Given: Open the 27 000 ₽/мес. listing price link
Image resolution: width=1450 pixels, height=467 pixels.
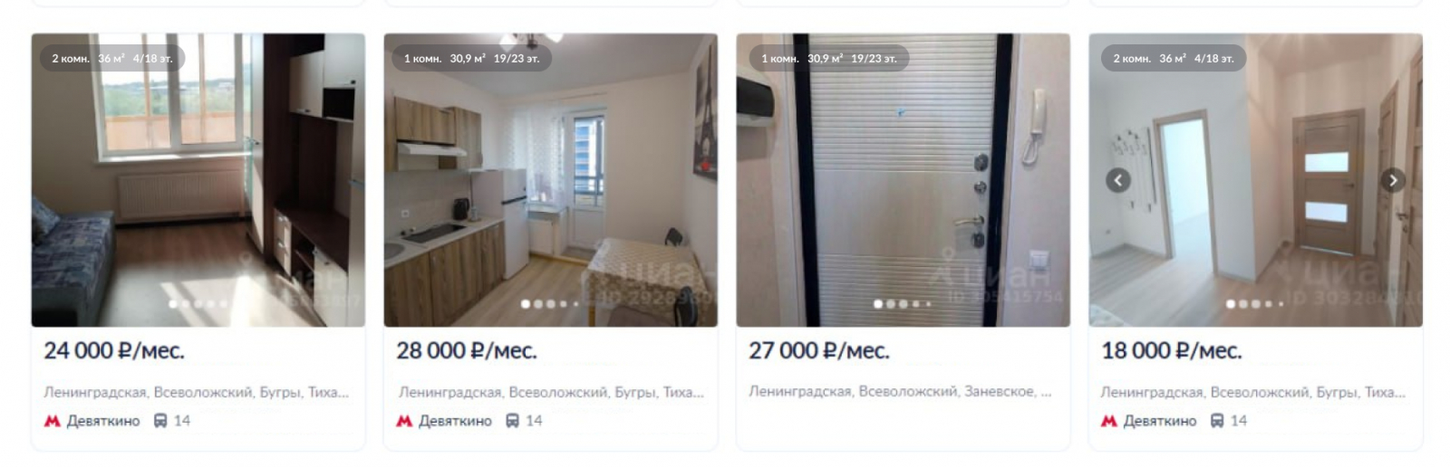Looking at the screenshot, I should (819, 351).
